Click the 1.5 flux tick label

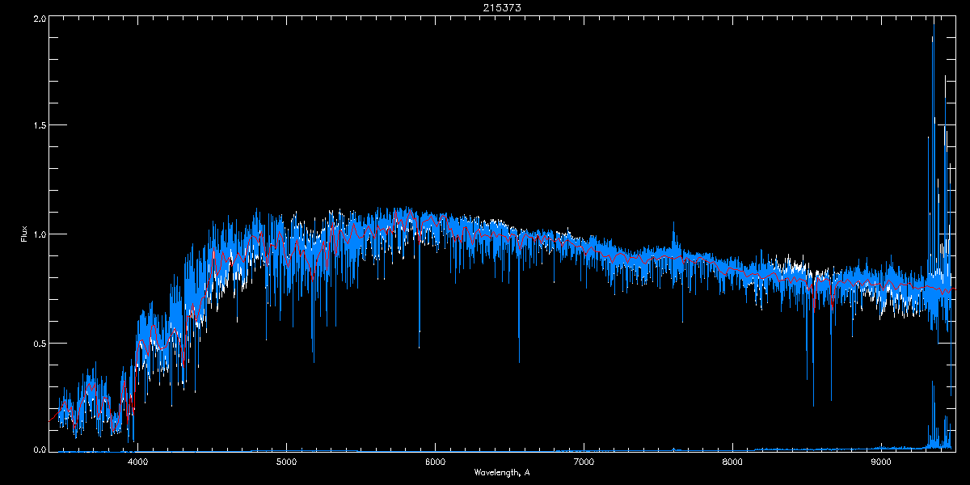tap(37, 126)
